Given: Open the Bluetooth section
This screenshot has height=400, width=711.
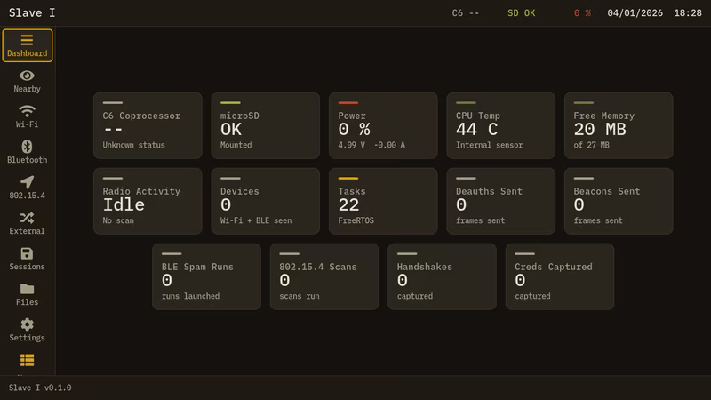Looking at the screenshot, I should click(x=28, y=152).
